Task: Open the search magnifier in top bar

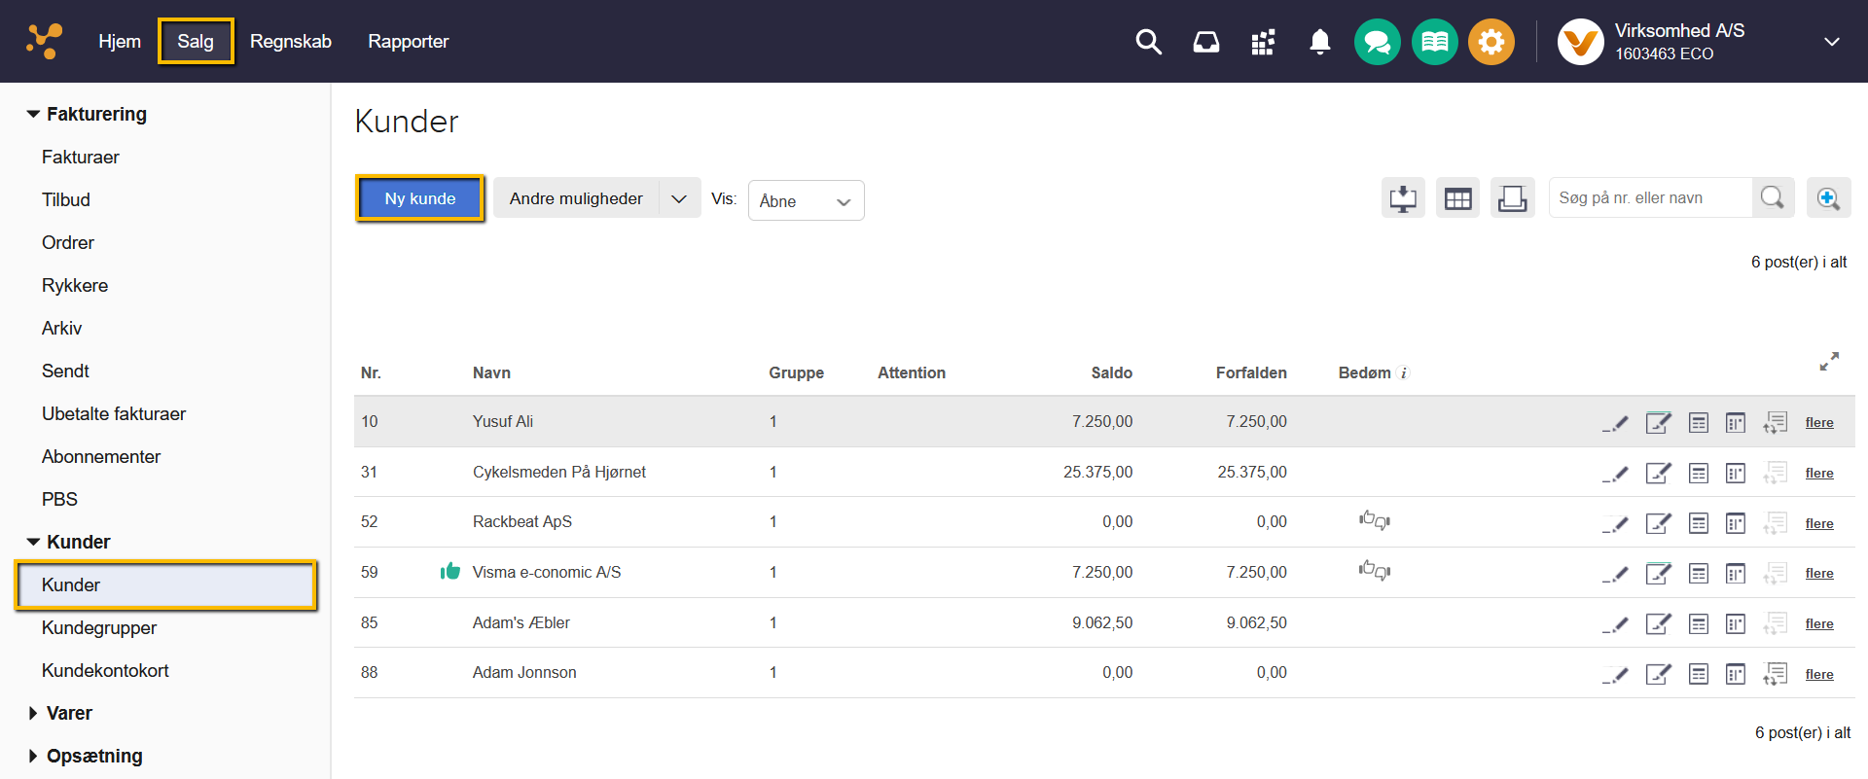Action: [1148, 42]
